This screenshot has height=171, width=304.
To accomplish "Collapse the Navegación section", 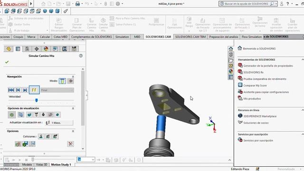I will pos(73,76).
